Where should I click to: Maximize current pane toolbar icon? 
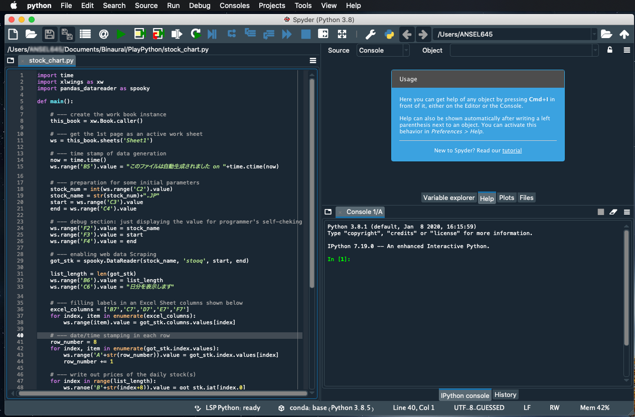click(x=324, y=34)
